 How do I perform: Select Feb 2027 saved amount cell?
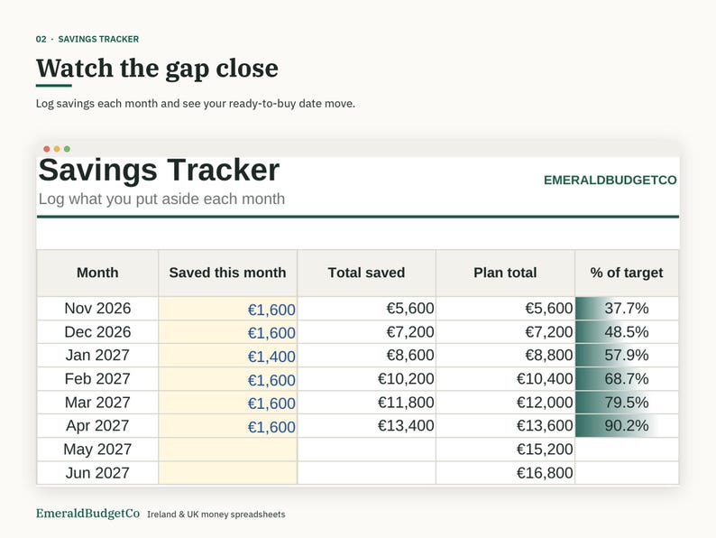tap(227, 379)
